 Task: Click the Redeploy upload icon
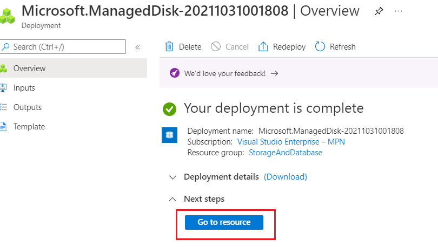[263, 46]
